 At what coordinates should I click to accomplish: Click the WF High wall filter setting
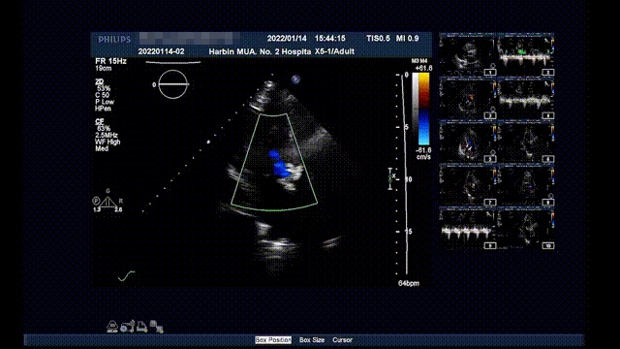click(x=108, y=142)
